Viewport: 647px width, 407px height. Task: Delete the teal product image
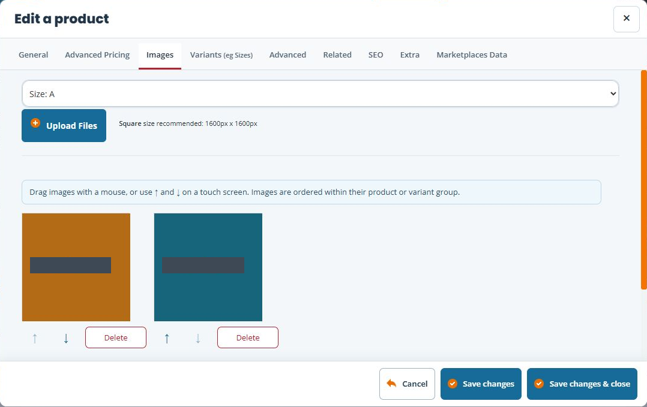click(x=248, y=338)
